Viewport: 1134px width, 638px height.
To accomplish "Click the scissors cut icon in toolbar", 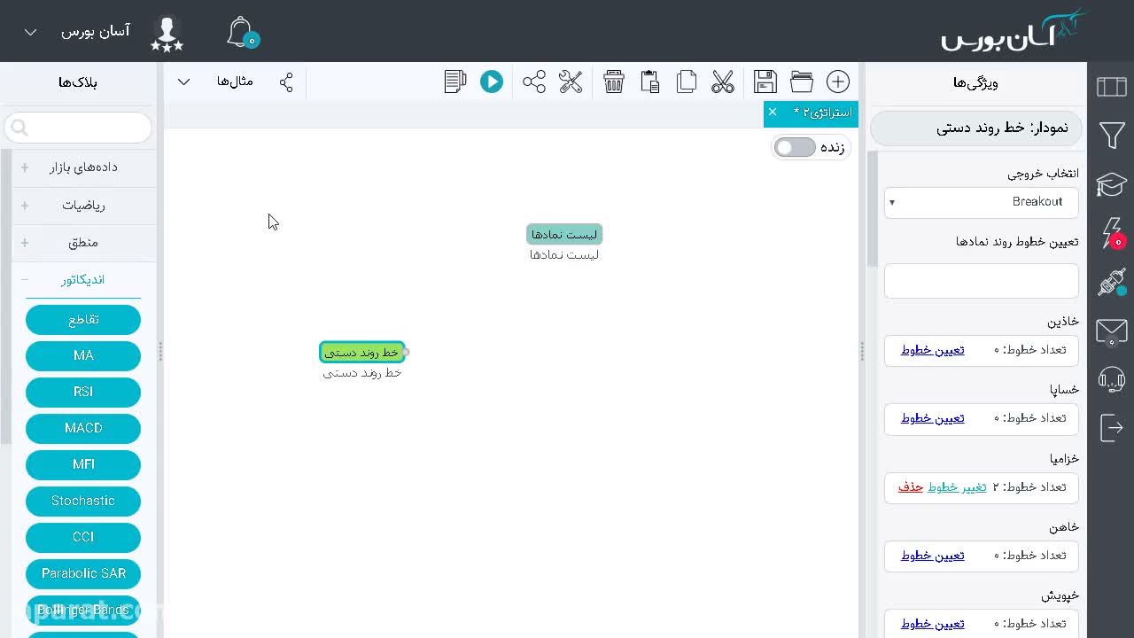I will pos(723,82).
